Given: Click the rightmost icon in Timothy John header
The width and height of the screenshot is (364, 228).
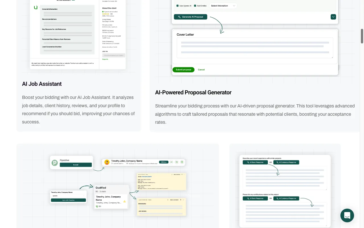Looking at the screenshot, I should (182, 162).
